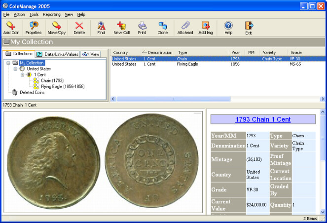Sort by the Denomination column header
Screen dimensions: 327x223
(x=158, y=53)
